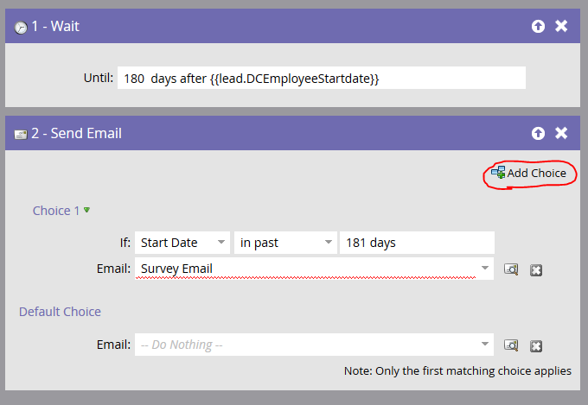Click the Add Choice button
Viewport: 588px width, 405px height.
pyautogui.click(x=529, y=173)
